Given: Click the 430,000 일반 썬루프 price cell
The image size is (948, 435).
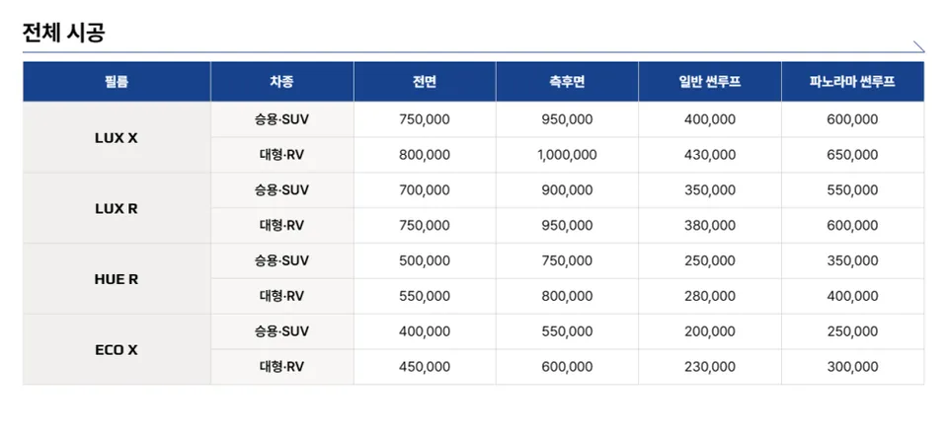Looking at the screenshot, I should coord(710,155).
